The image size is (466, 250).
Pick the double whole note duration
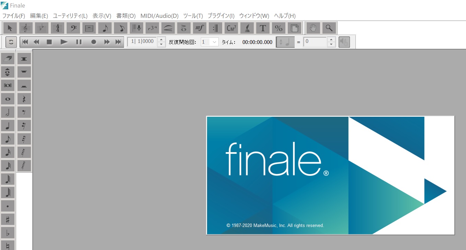(8, 85)
